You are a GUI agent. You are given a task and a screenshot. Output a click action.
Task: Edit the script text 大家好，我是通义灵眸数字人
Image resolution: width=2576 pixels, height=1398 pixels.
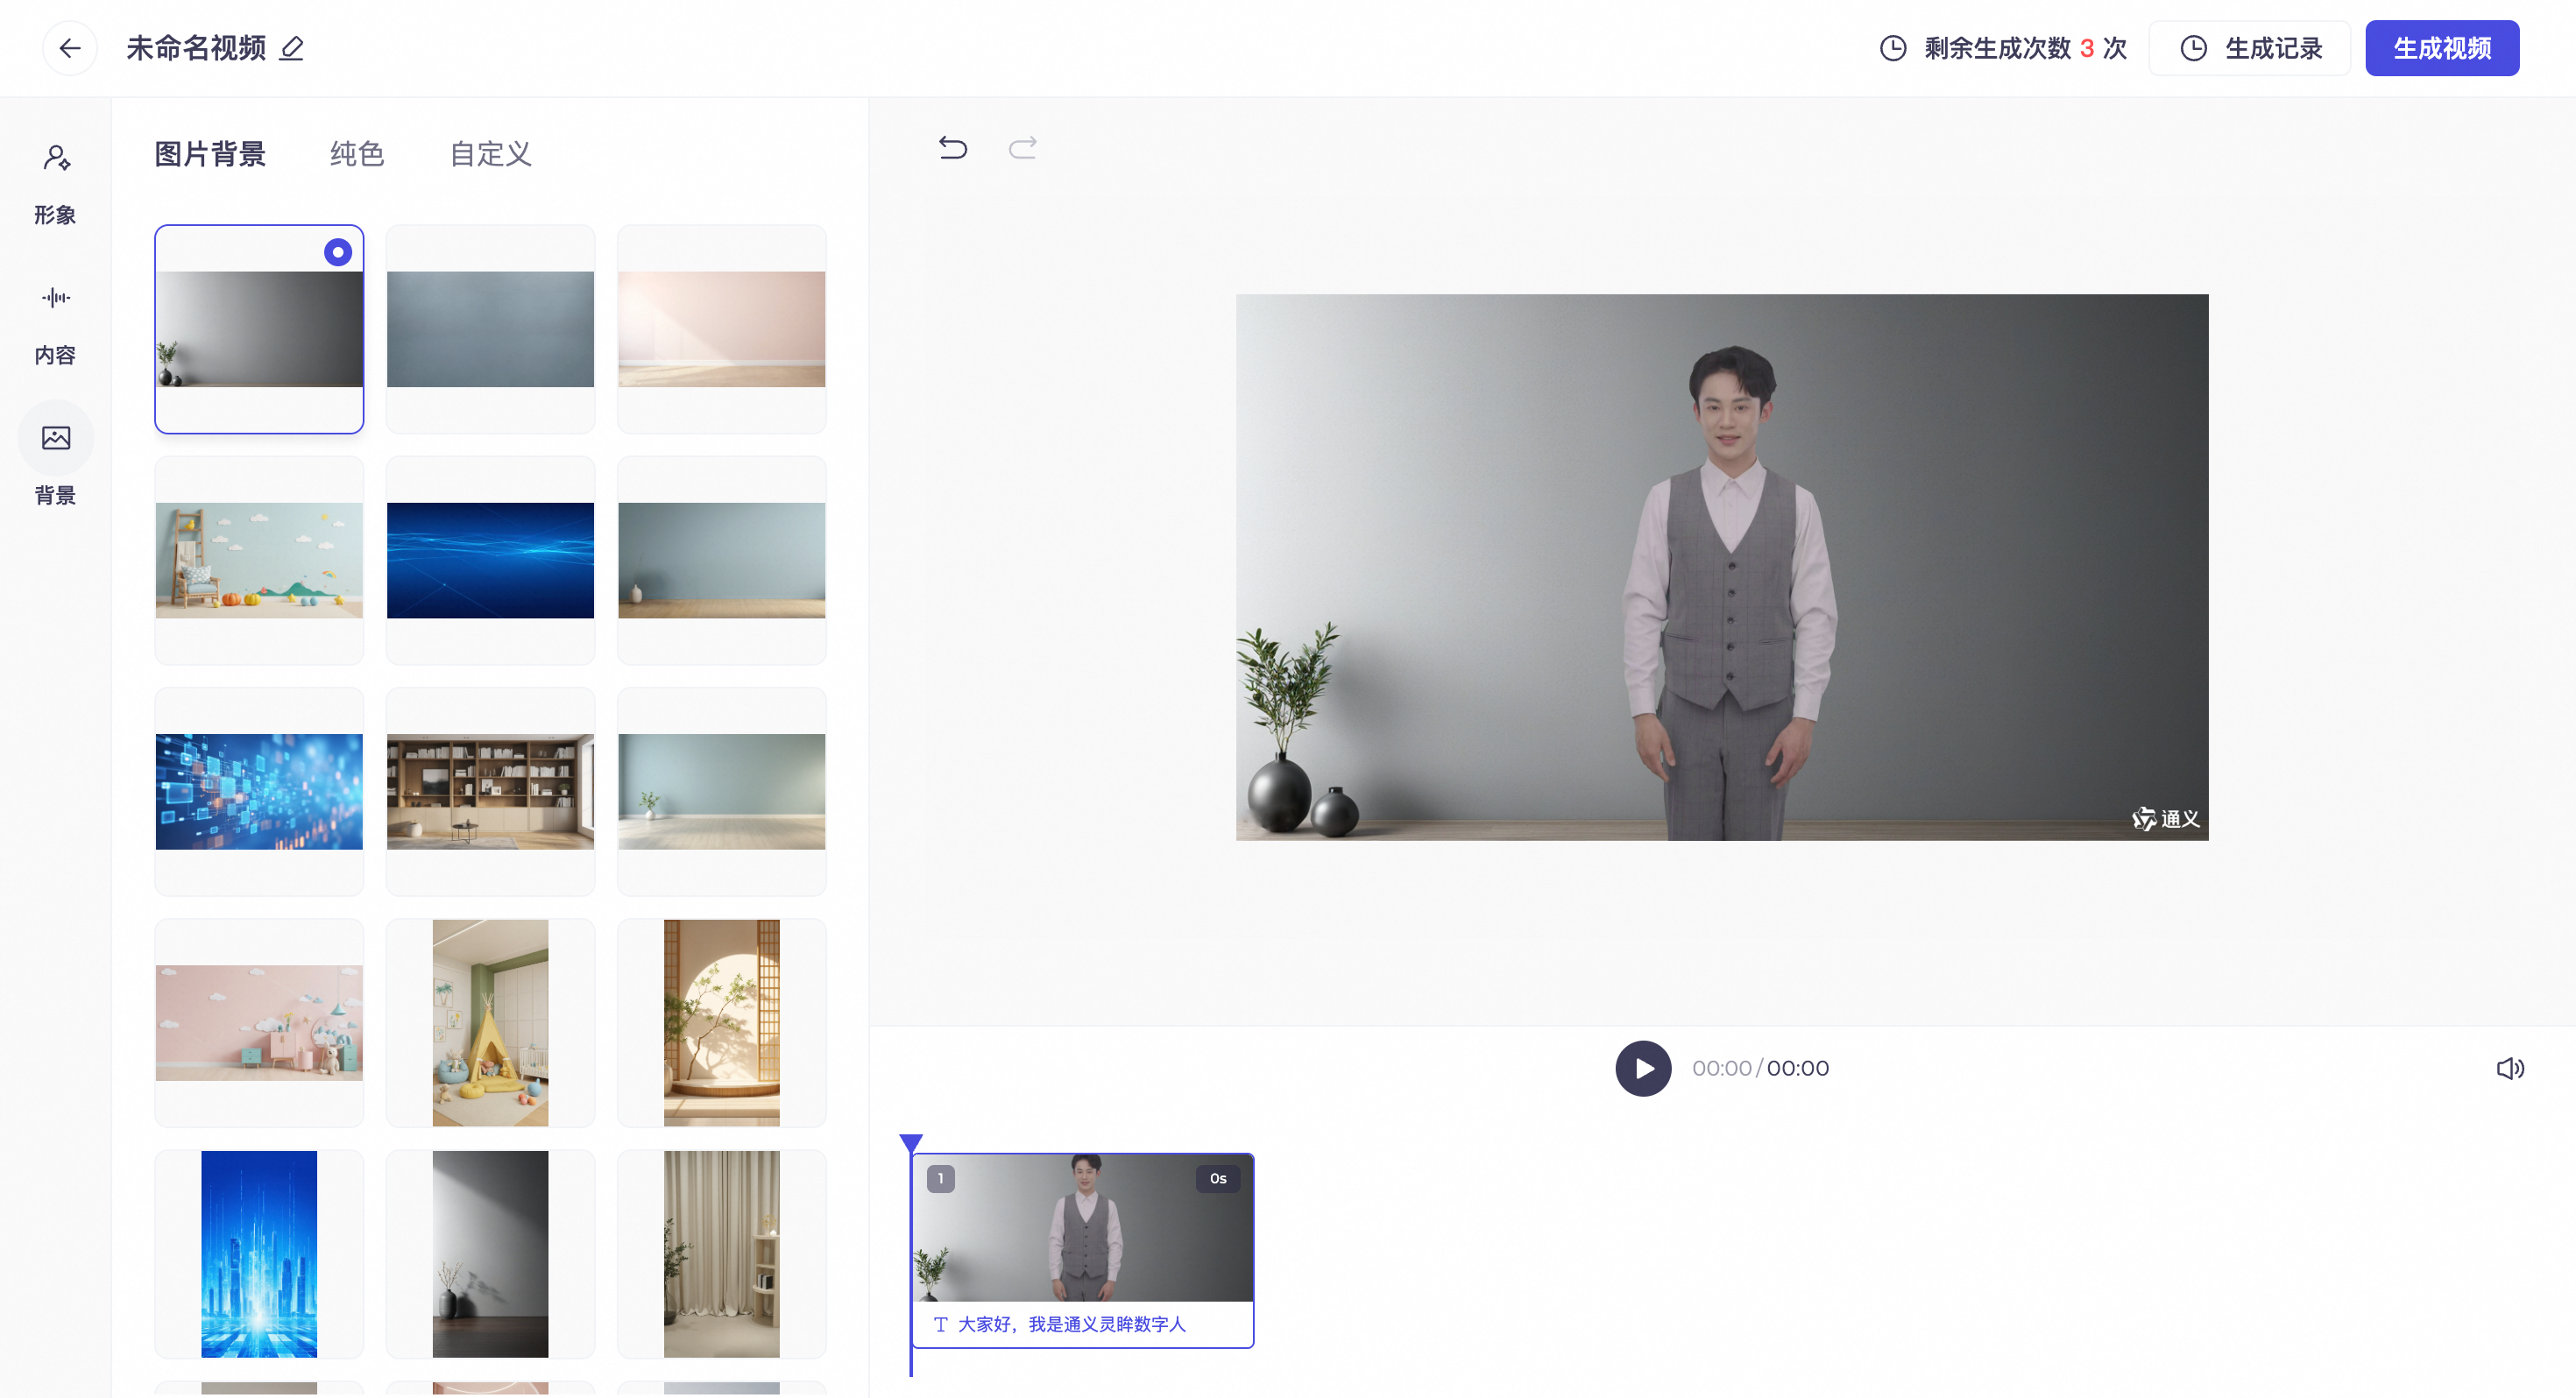pos(1071,1324)
